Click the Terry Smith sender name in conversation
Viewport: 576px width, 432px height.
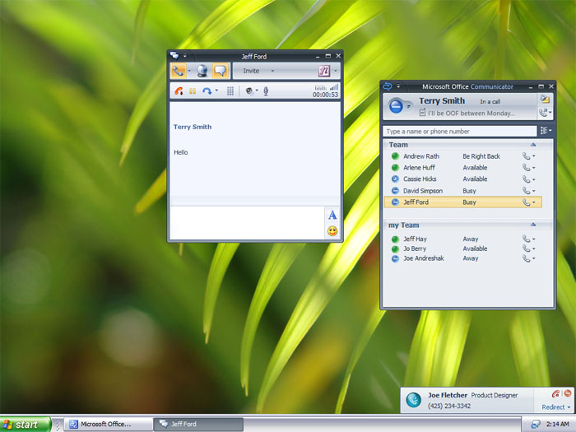point(193,127)
